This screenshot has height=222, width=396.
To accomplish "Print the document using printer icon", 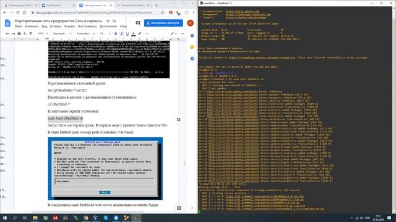I will click(19, 34).
